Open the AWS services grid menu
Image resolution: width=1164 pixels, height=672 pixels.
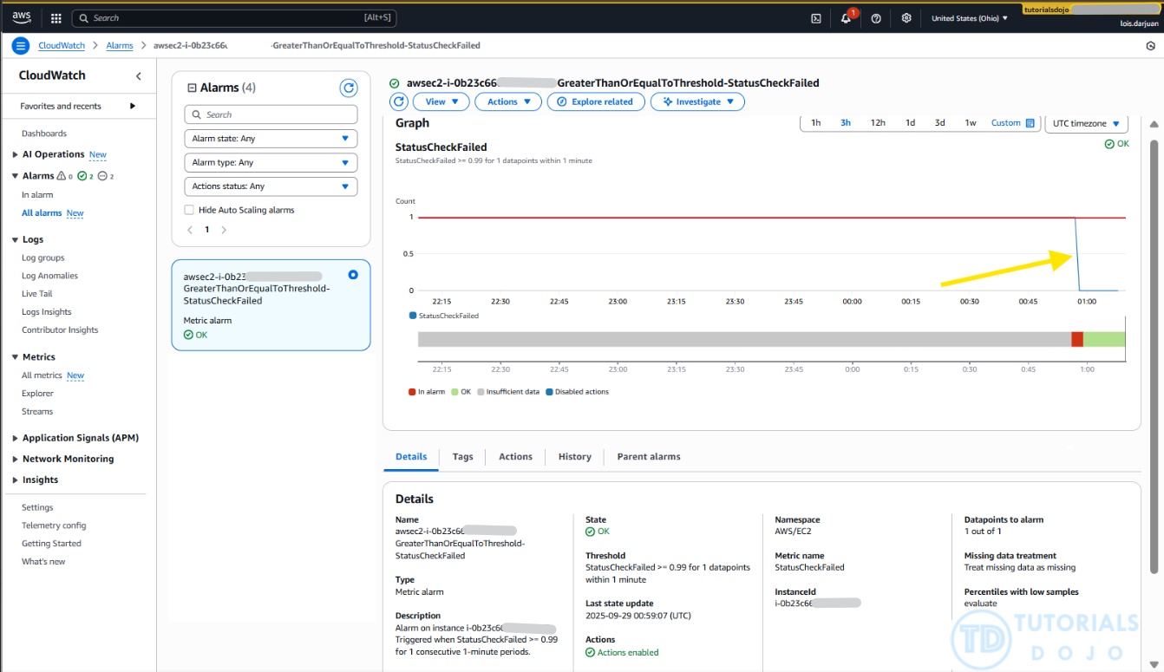(x=56, y=18)
